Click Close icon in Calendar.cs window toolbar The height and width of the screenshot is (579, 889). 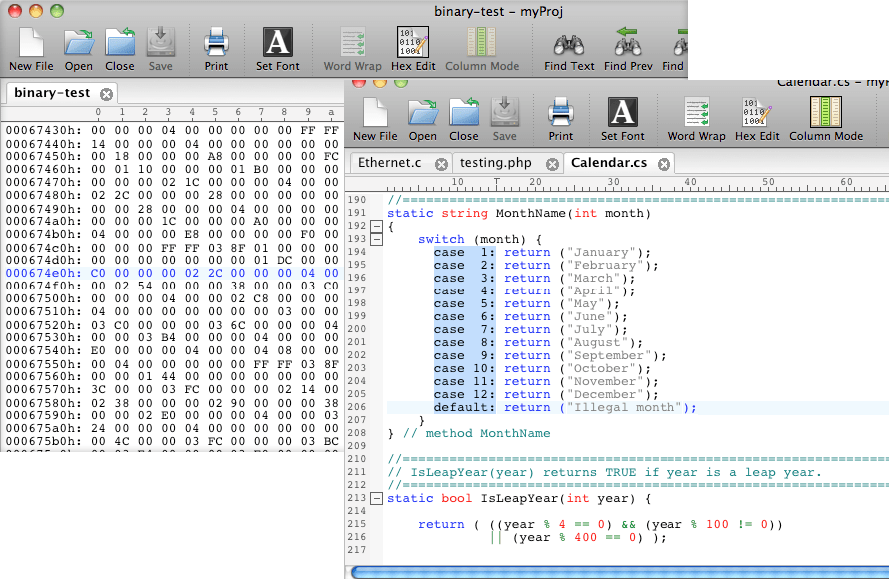point(464,120)
